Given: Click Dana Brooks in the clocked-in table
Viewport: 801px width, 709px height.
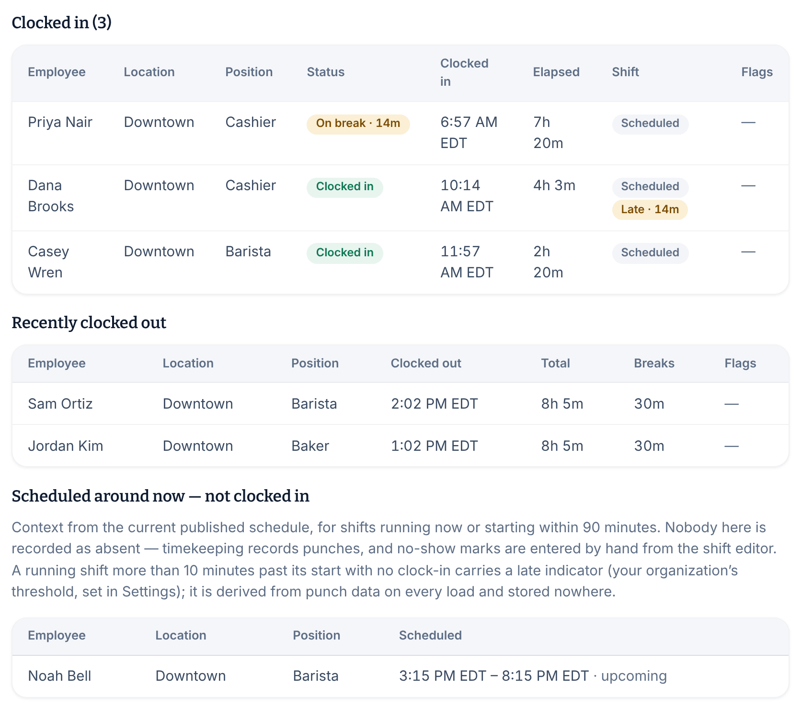Looking at the screenshot, I should click(x=51, y=196).
